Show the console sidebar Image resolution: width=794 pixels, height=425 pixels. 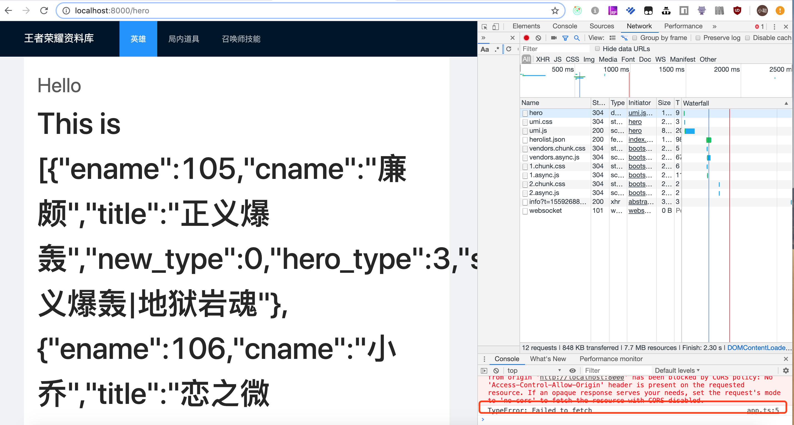pyautogui.click(x=484, y=371)
